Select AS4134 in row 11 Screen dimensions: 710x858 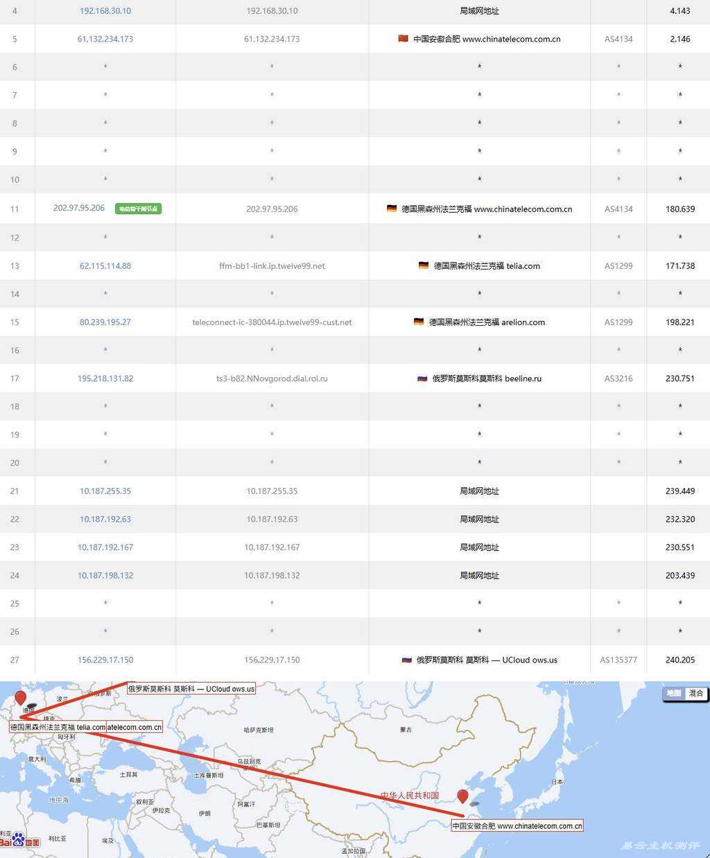(x=618, y=209)
